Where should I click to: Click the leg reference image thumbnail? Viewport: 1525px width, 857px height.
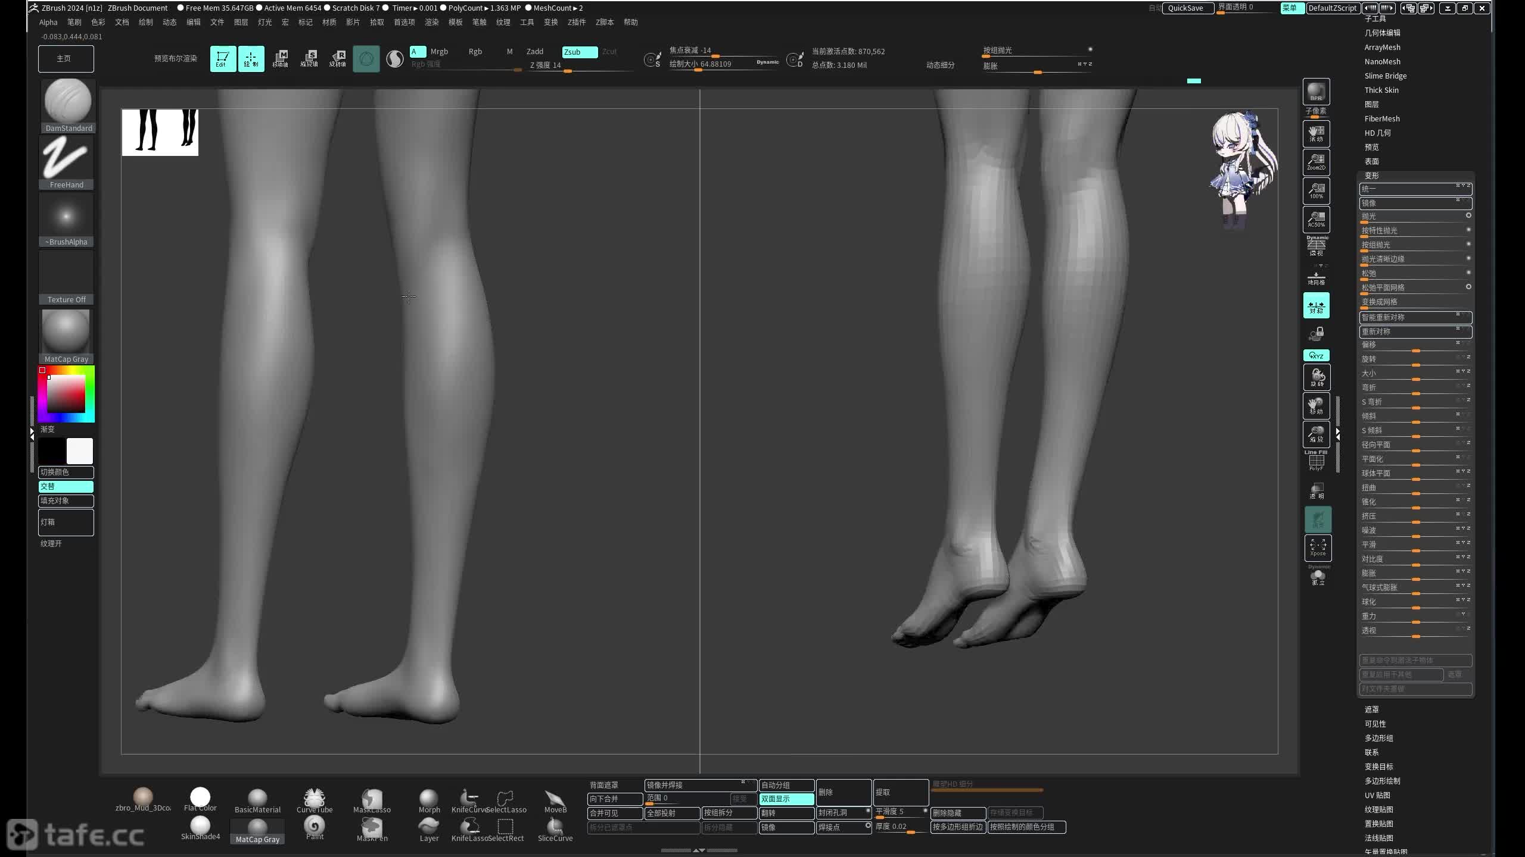[x=160, y=132]
